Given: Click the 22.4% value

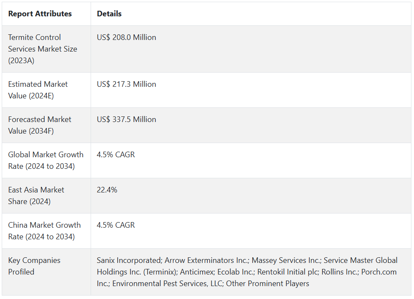Looking at the screenshot, I should pyautogui.click(x=107, y=190).
